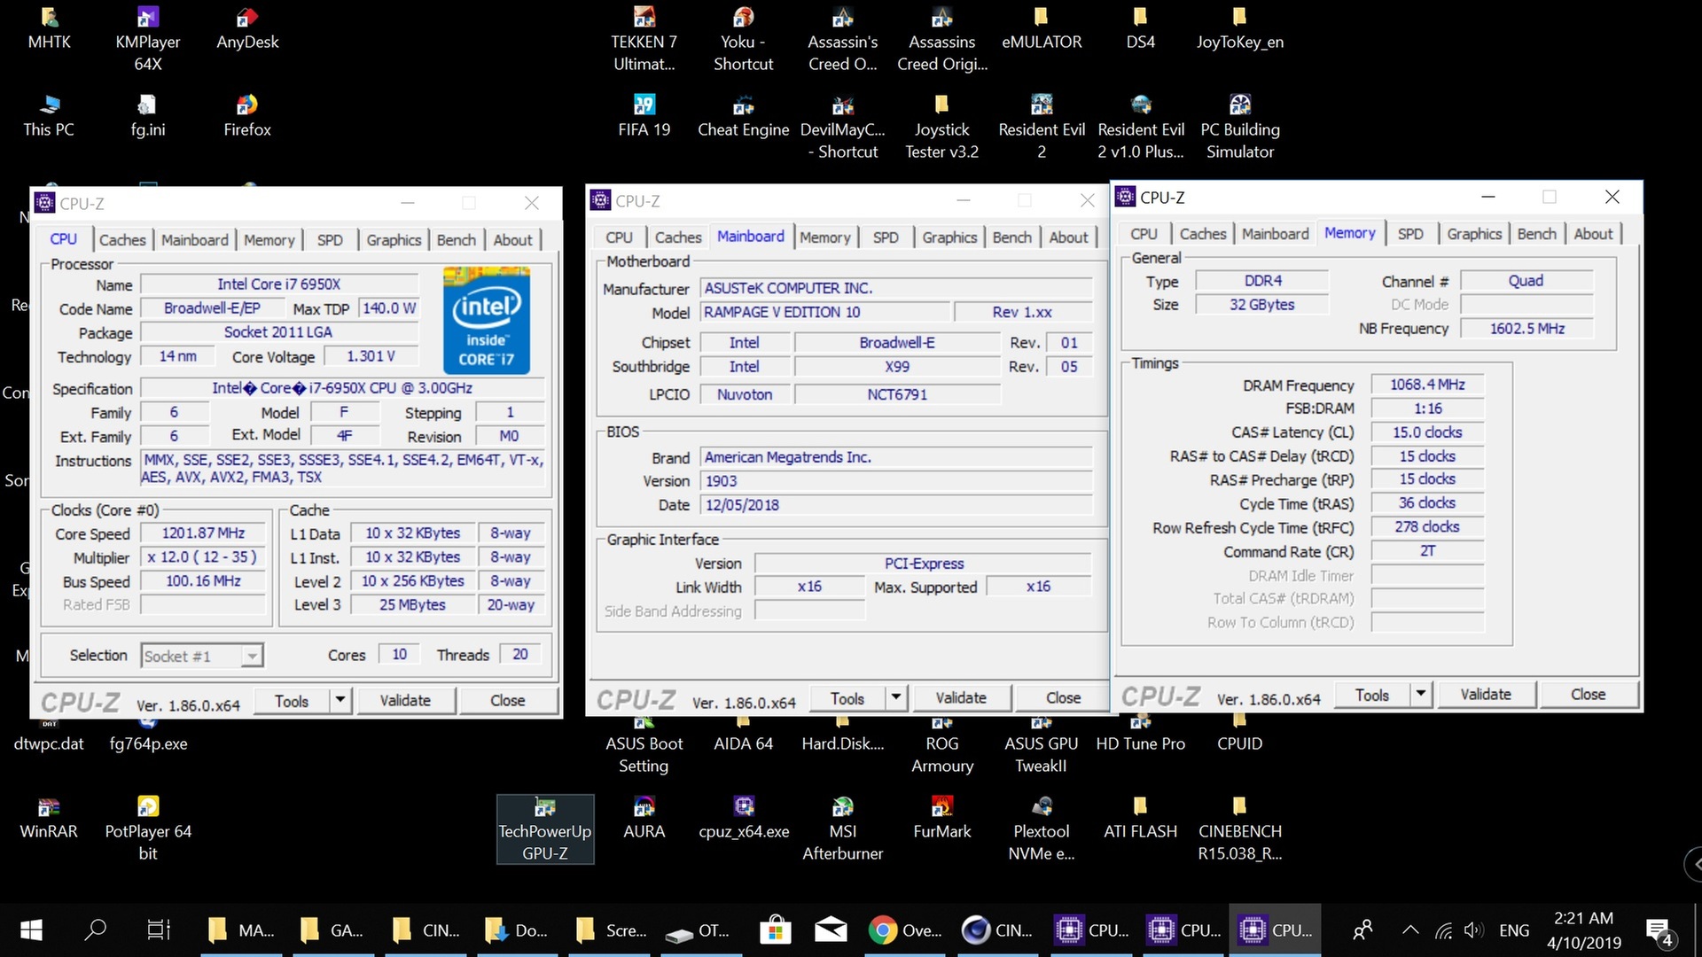Click the DRAM Frequency 1068.4 MHz value
The width and height of the screenshot is (1702, 957).
click(x=1427, y=385)
